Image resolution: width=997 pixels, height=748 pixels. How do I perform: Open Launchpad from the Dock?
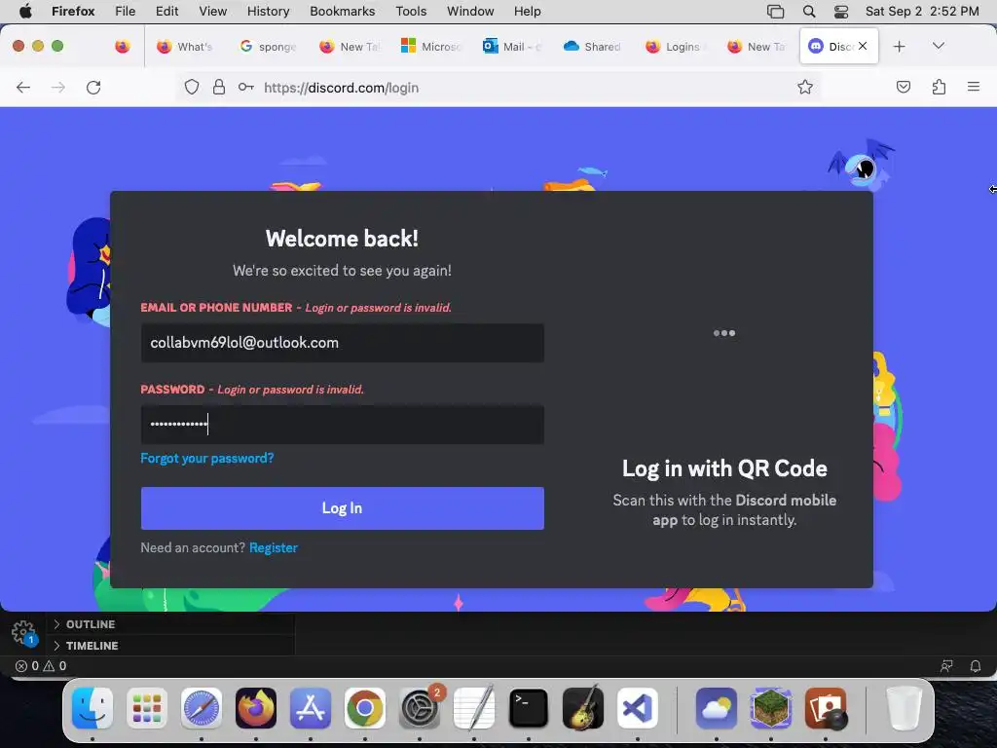point(147,709)
